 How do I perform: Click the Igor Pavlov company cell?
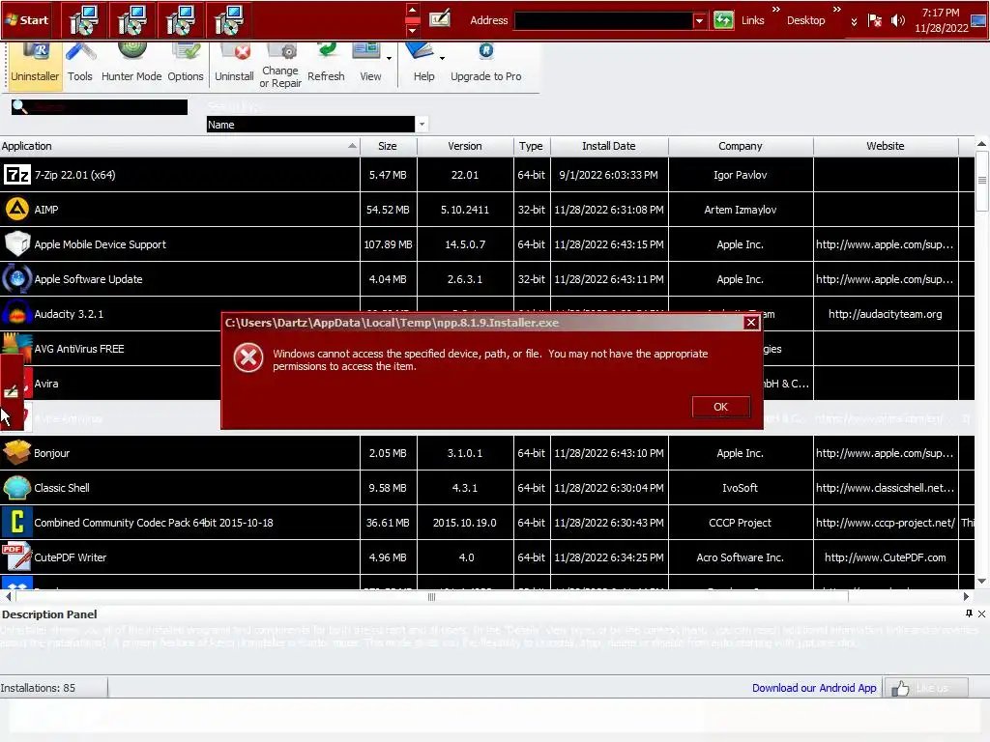pyautogui.click(x=740, y=175)
